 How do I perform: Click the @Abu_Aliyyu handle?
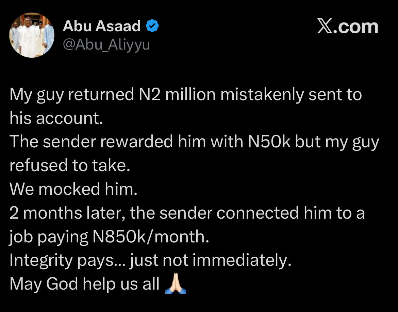[106, 44]
